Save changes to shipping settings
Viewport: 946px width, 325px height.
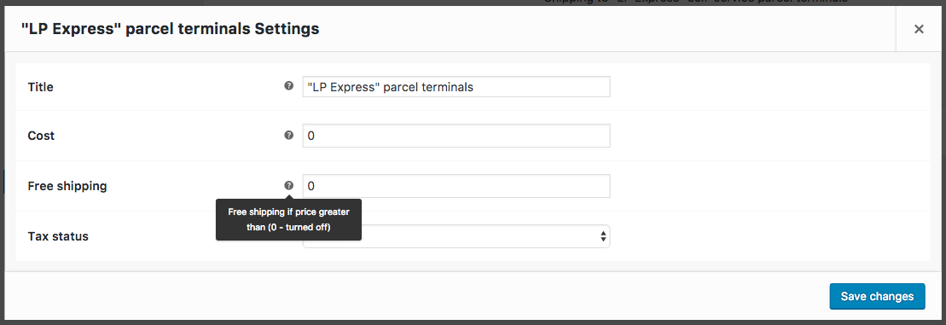point(877,296)
